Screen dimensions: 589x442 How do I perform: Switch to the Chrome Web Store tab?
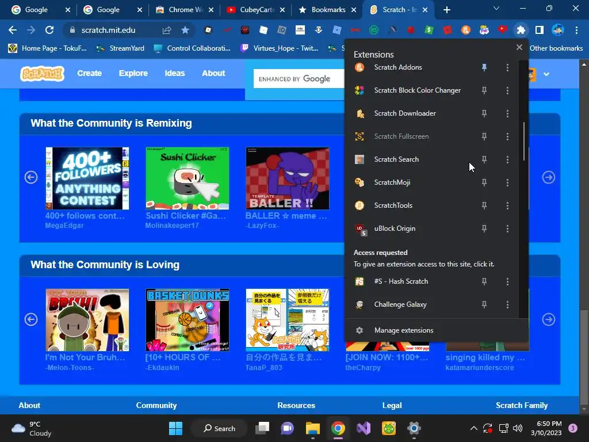click(x=184, y=10)
